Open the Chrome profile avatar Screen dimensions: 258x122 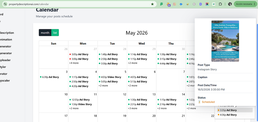(230, 4)
